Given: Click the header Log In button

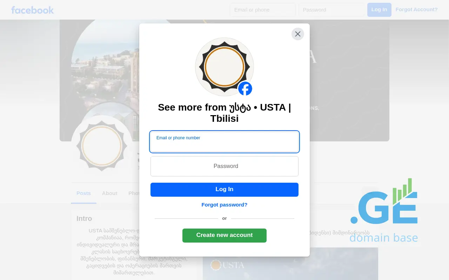Looking at the screenshot, I should (x=379, y=10).
